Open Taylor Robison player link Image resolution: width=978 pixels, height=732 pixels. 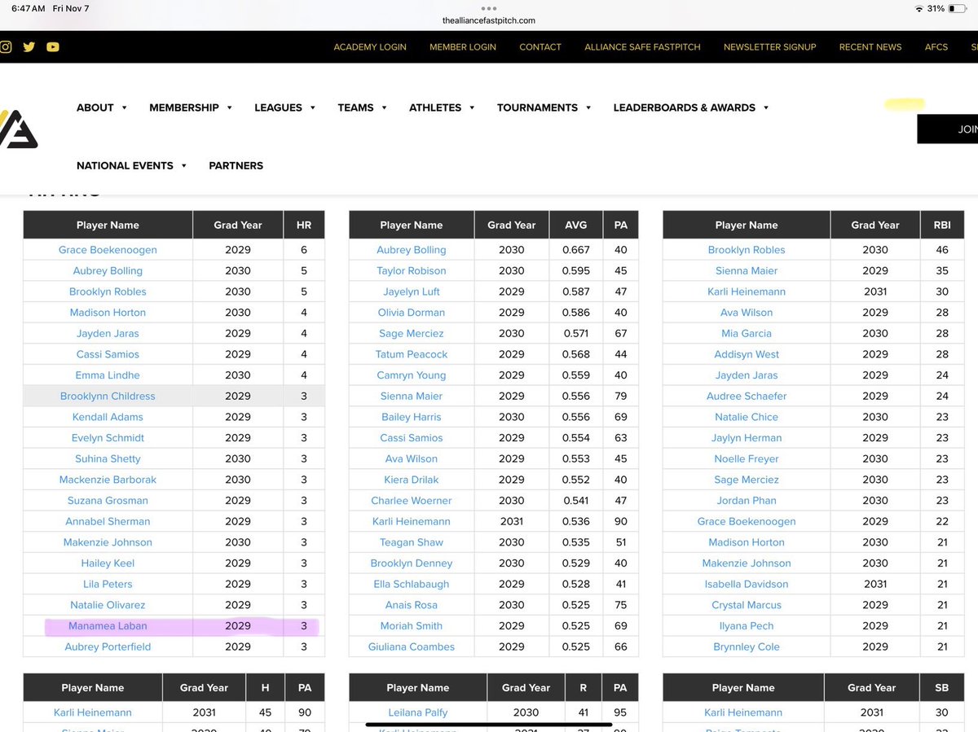tap(411, 271)
